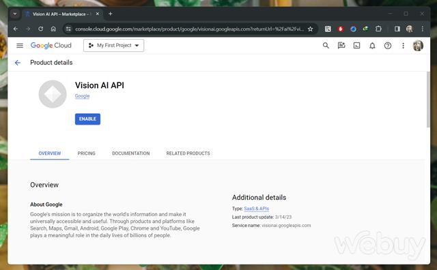View site information in address bar

(x=68, y=29)
